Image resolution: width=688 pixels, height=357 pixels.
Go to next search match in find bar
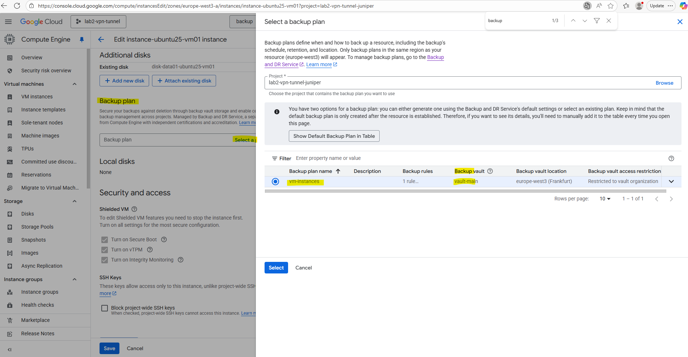[x=585, y=21]
